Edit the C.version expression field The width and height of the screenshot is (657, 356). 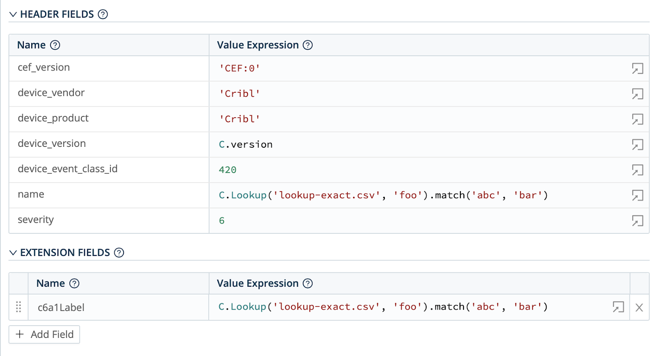(x=411, y=144)
